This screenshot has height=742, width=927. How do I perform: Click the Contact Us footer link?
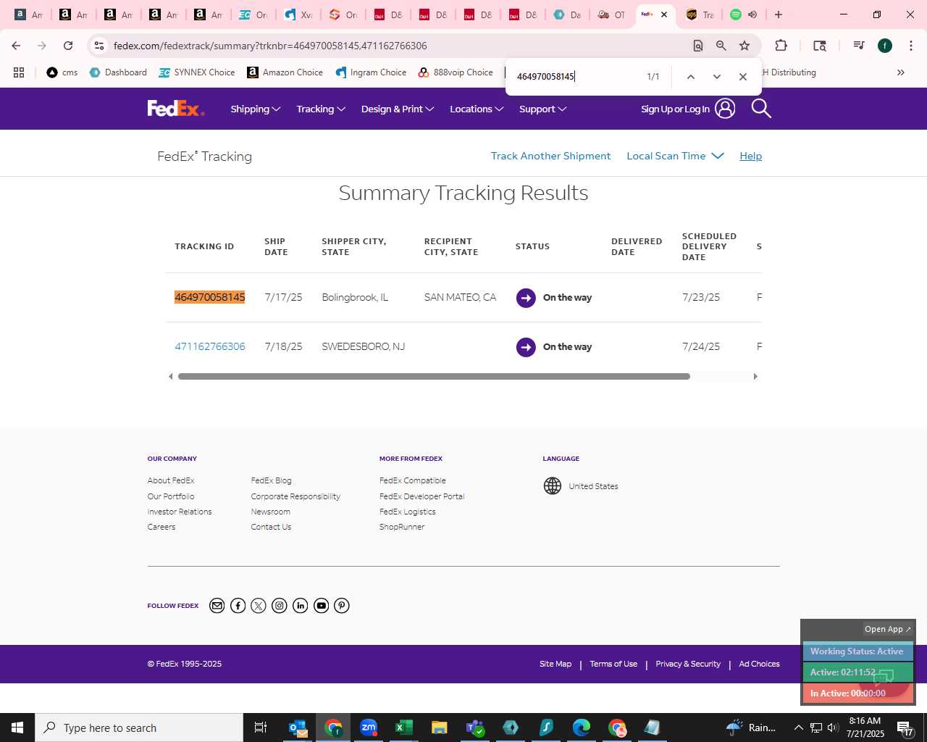(x=271, y=527)
